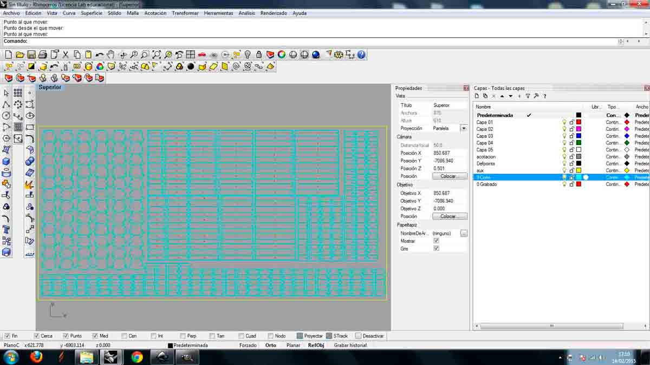
Task: Click the Superior viewport title tab
Action: pos(50,87)
